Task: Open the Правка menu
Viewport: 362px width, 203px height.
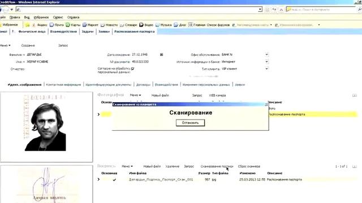Action: pyautogui.click(x=15, y=17)
